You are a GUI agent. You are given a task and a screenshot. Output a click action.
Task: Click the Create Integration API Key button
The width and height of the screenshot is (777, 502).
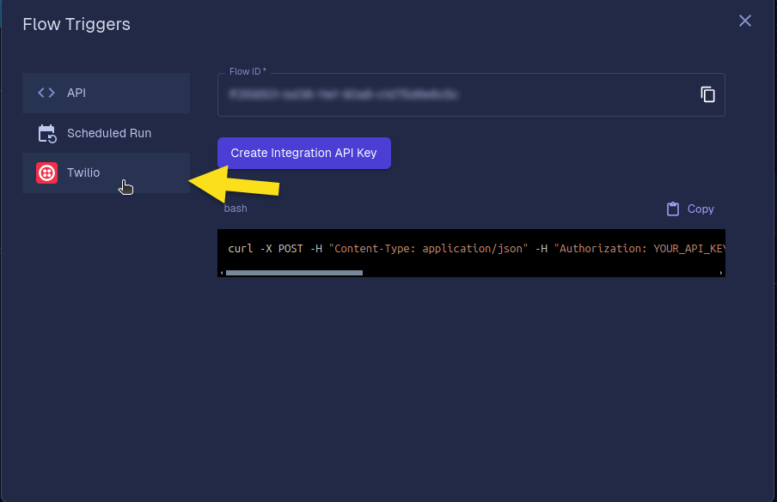click(304, 153)
